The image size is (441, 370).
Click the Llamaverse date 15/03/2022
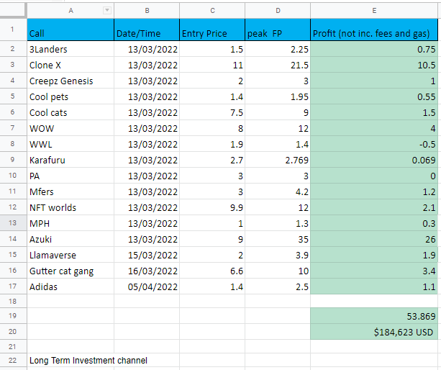(147, 255)
